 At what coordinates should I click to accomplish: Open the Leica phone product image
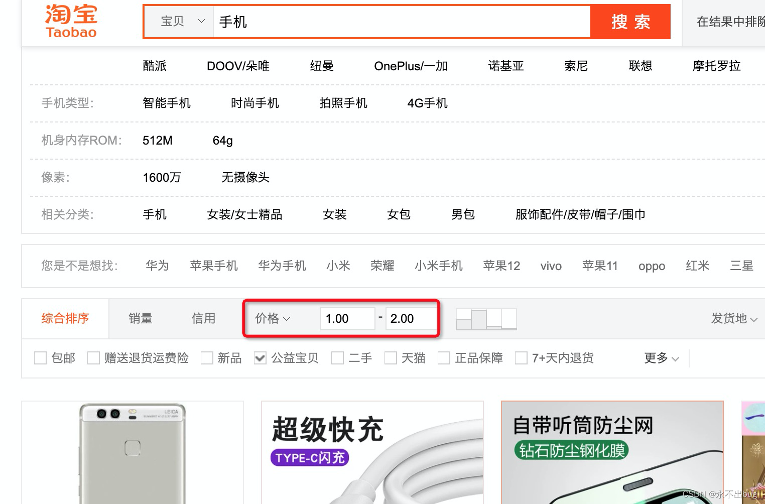(133, 453)
